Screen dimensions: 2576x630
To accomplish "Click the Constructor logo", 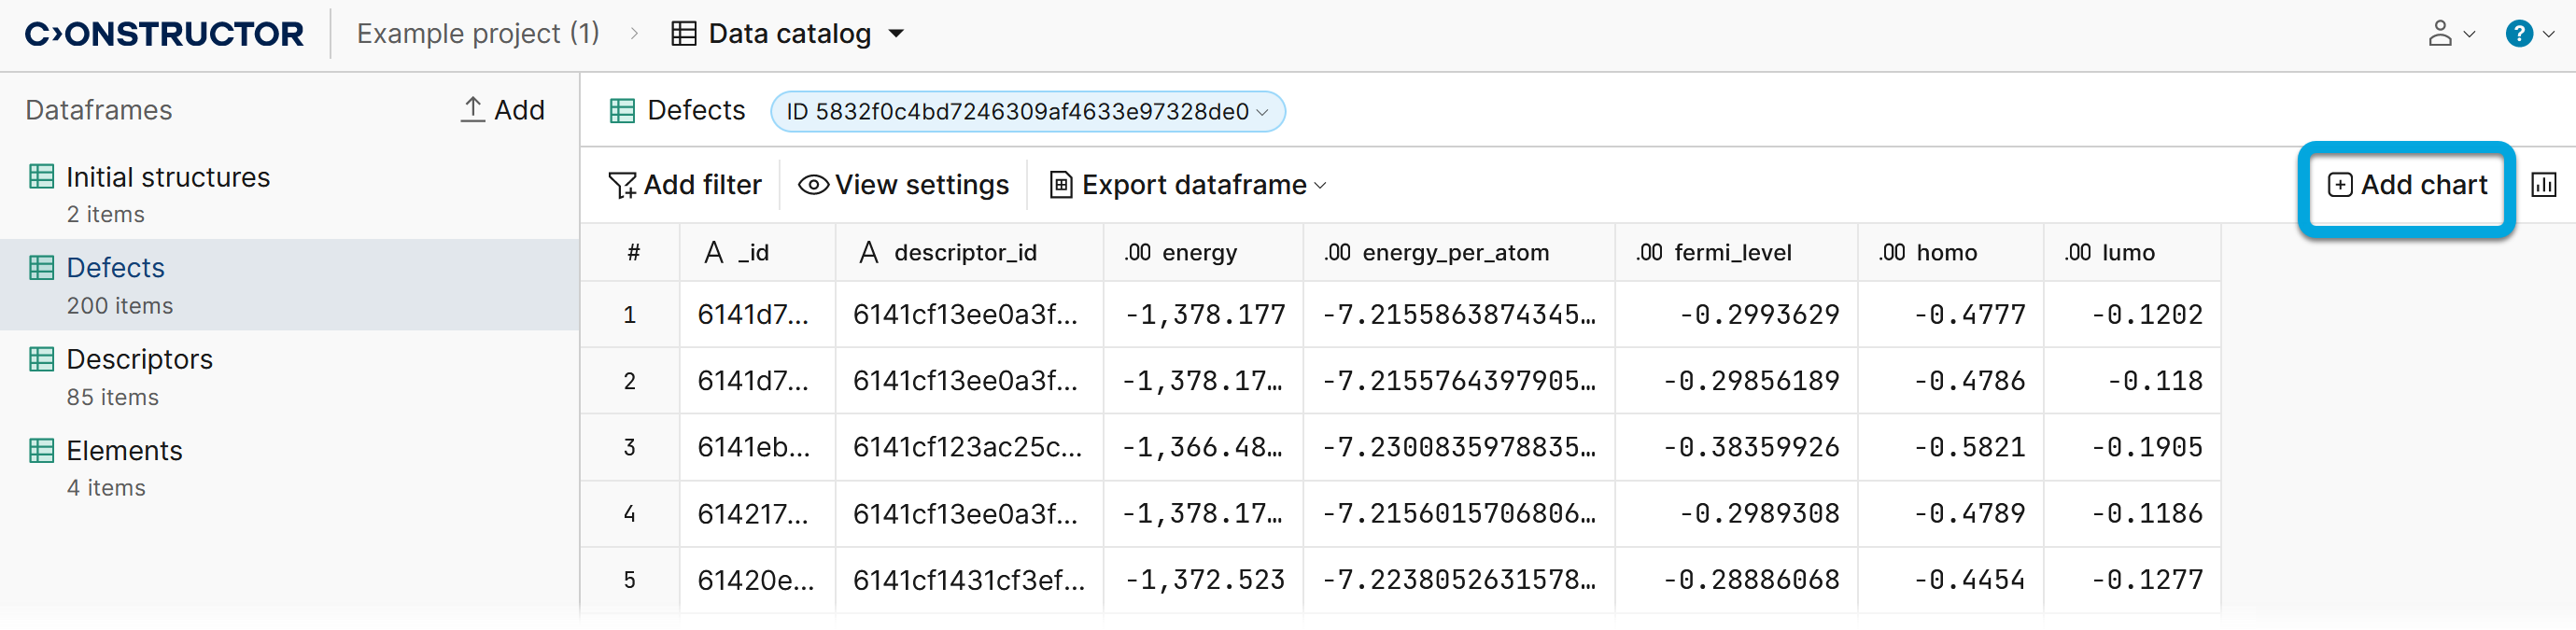I will (164, 34).
